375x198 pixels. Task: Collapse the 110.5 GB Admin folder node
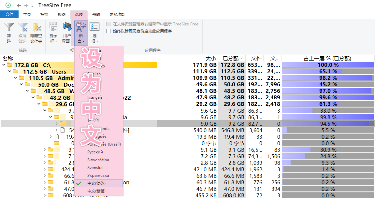point(16,78)
